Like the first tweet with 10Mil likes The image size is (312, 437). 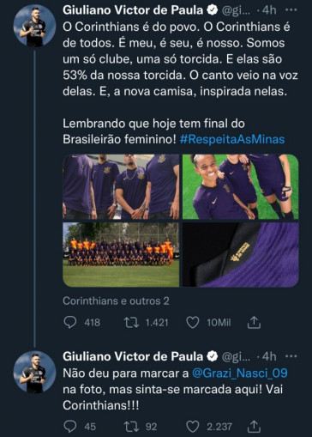tap(193, 323)
